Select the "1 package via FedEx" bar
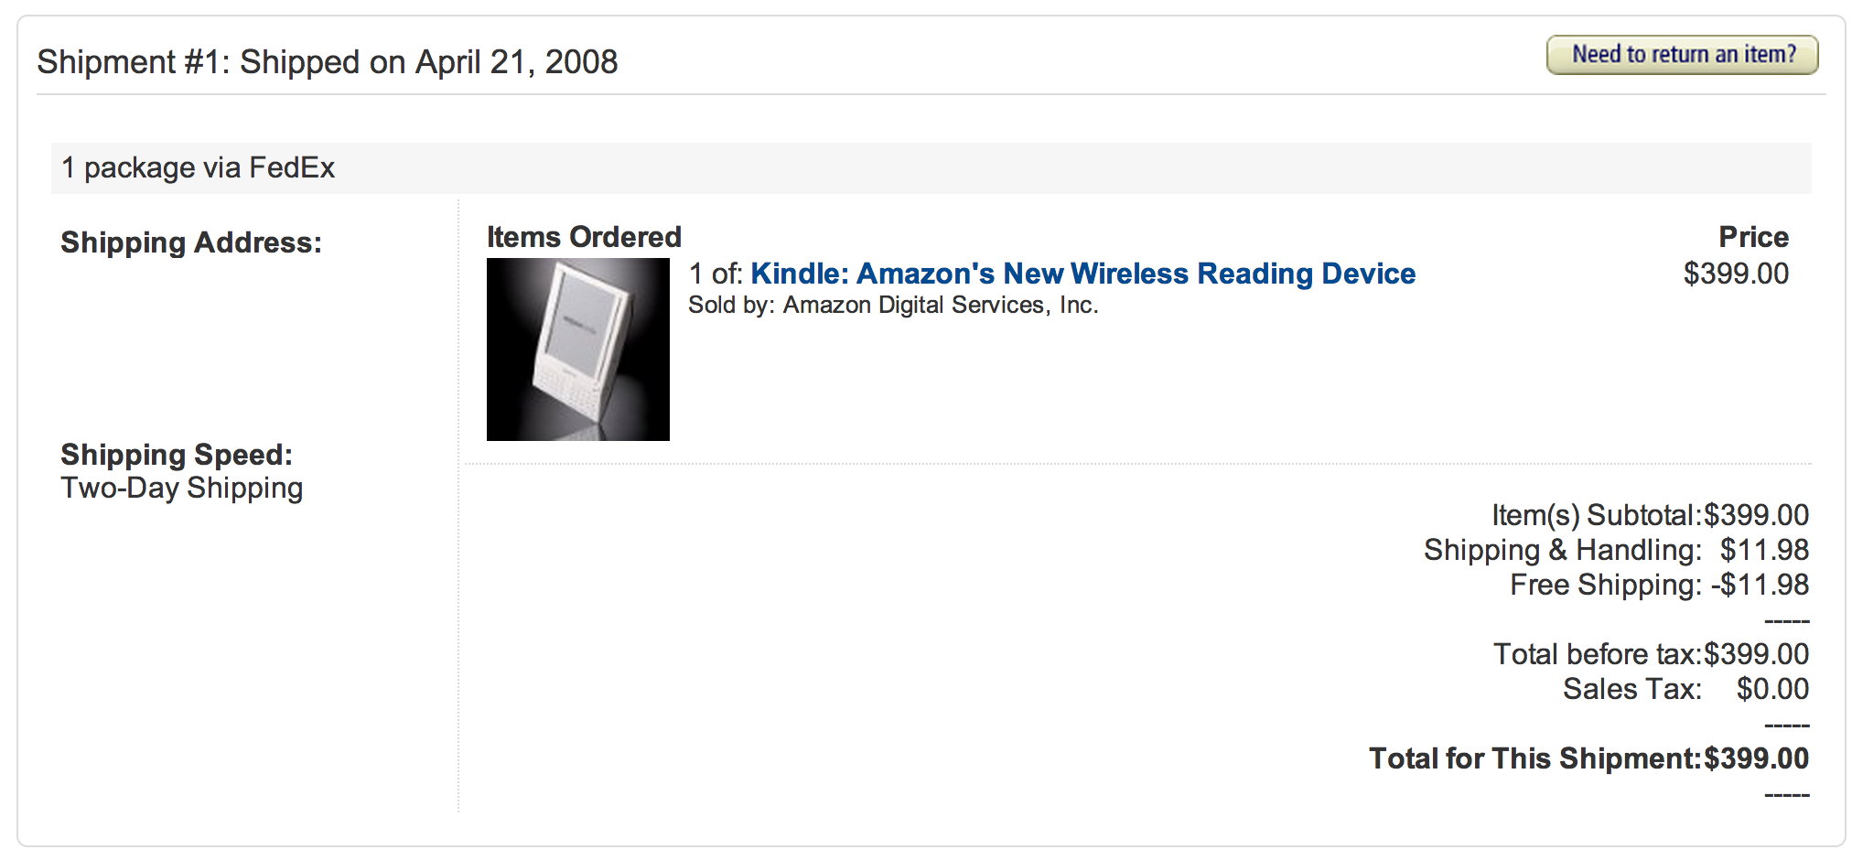 198,168
